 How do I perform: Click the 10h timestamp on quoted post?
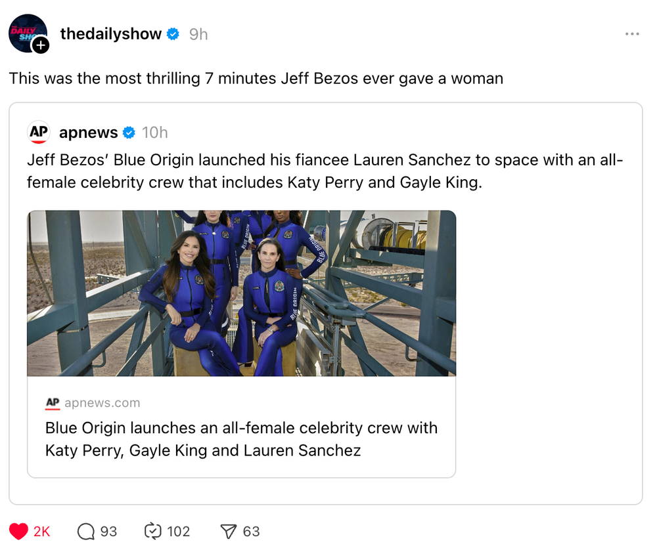coord(155,133)
